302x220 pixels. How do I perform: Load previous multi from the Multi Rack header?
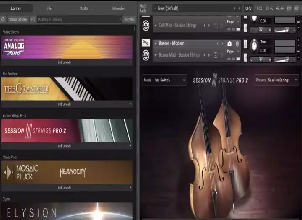pos(234,8)
